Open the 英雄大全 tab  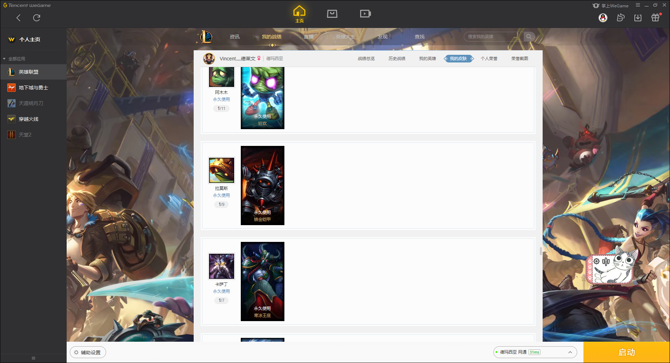point(345,37)
